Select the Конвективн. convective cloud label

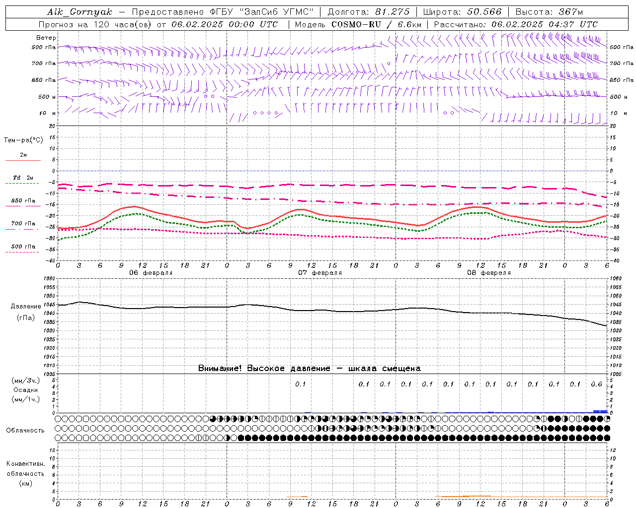pos(26,464)
